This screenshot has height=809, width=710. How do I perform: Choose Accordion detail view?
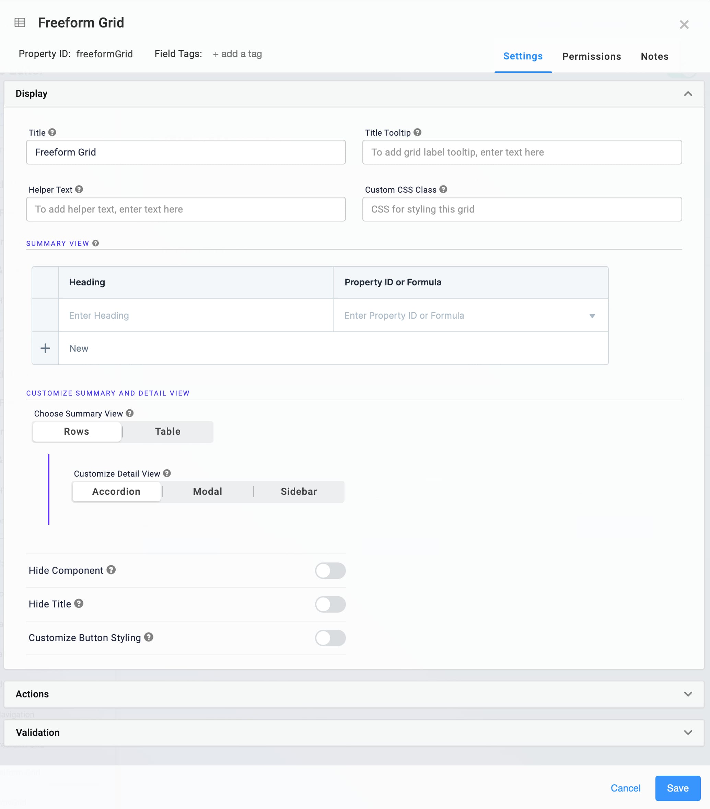(x=116, y=491)
